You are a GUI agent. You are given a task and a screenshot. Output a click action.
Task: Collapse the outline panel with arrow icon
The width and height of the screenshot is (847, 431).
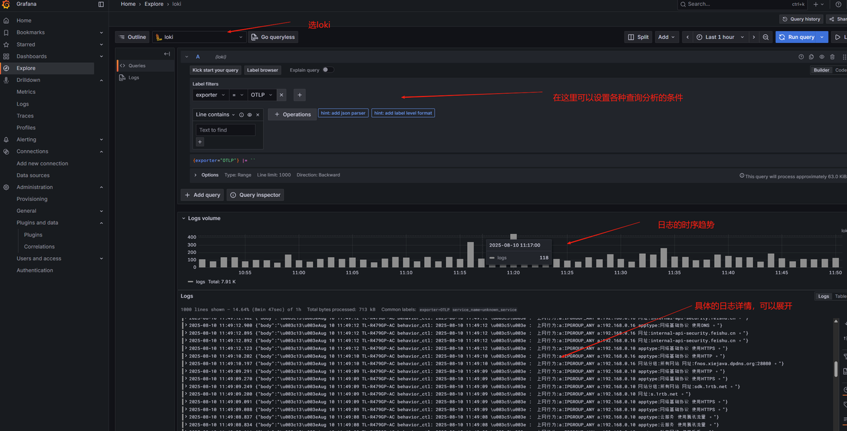167,54
